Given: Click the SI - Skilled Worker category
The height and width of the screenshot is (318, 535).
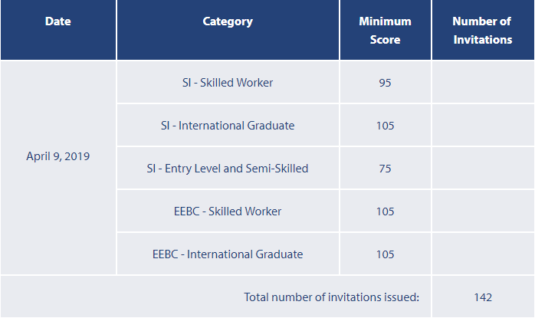Looking at the screenshot, I should [228, 82].
